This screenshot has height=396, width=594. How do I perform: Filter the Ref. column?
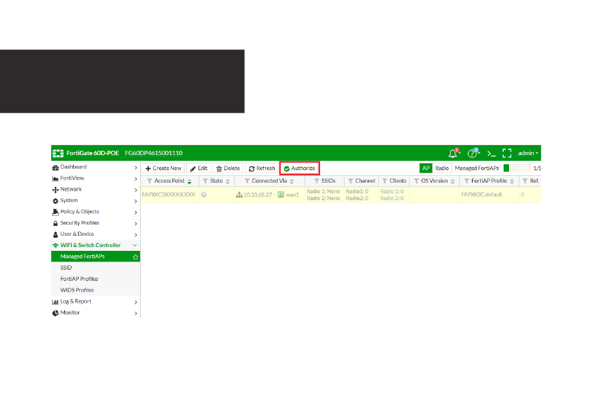525,181
